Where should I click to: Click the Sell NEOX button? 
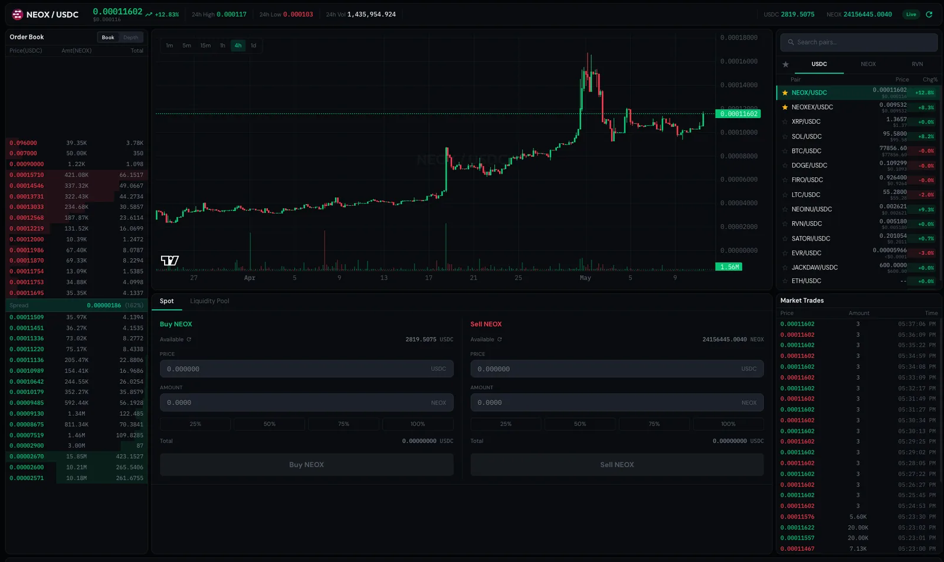tap(617, 465)
